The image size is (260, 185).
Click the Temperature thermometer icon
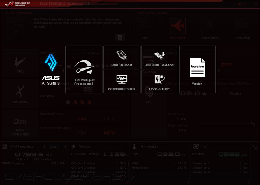pos(134,146)
